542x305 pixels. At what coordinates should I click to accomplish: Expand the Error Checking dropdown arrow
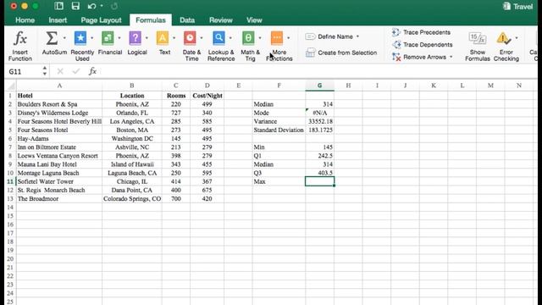[517, 38]
